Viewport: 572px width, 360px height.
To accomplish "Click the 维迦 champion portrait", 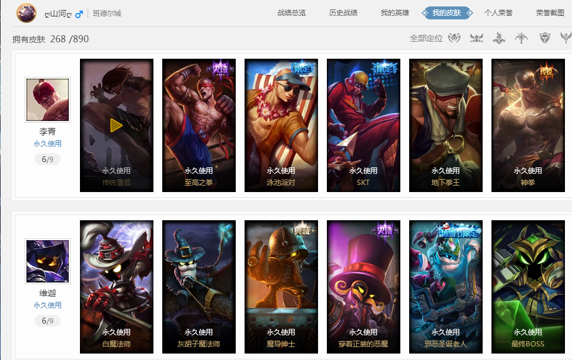I will (48, 261).
